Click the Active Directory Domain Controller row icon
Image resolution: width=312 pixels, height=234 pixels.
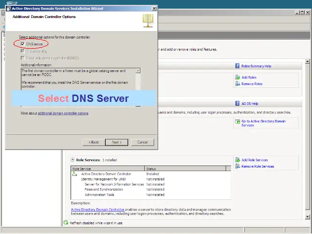pyautogui.click(x=75, y=174)
